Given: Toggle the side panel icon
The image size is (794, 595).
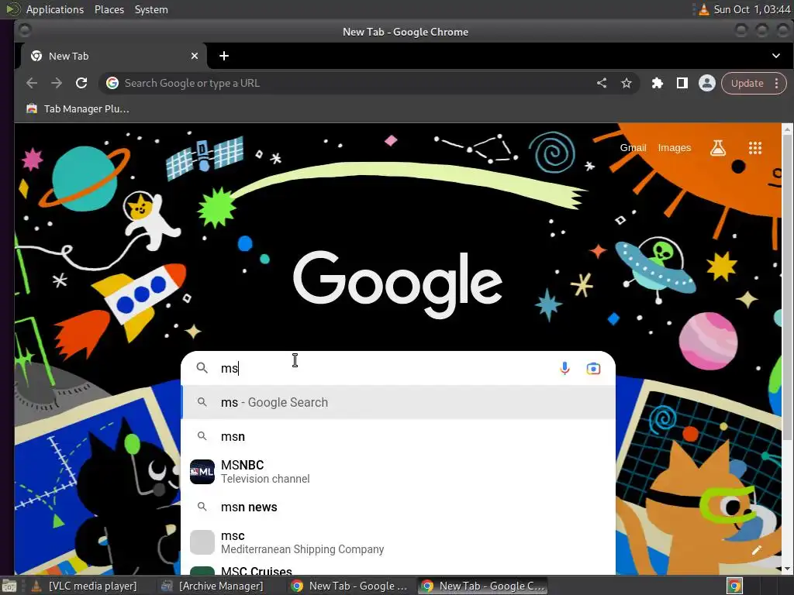Looking at the screenshot, I should 682,83.
